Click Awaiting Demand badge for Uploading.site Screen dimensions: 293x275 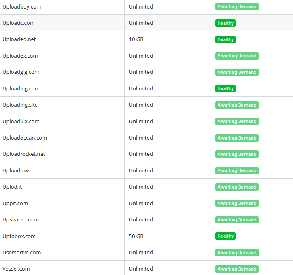[x=237, y=105]
